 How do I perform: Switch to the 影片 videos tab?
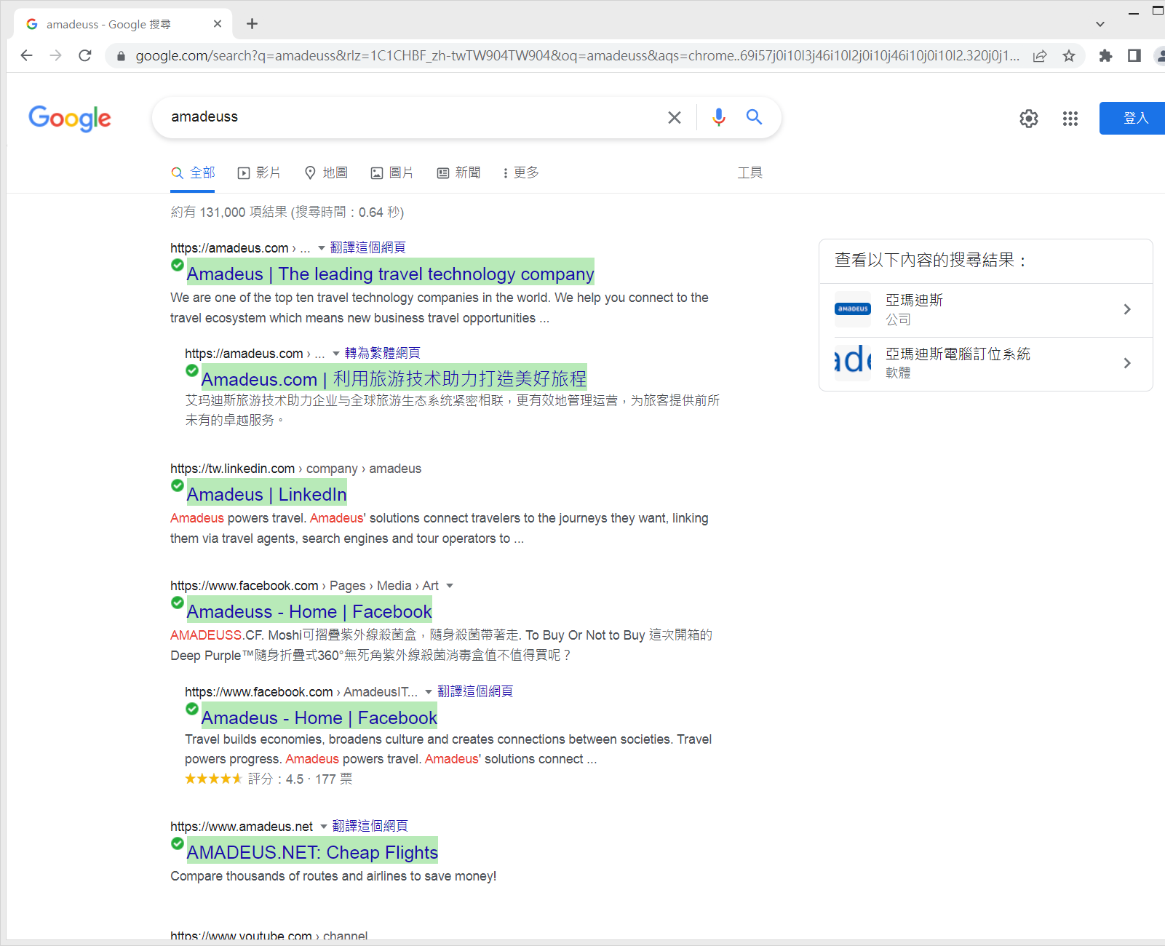259,172
